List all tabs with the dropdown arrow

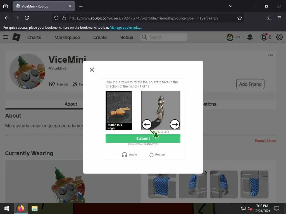[x=230, y=6]
